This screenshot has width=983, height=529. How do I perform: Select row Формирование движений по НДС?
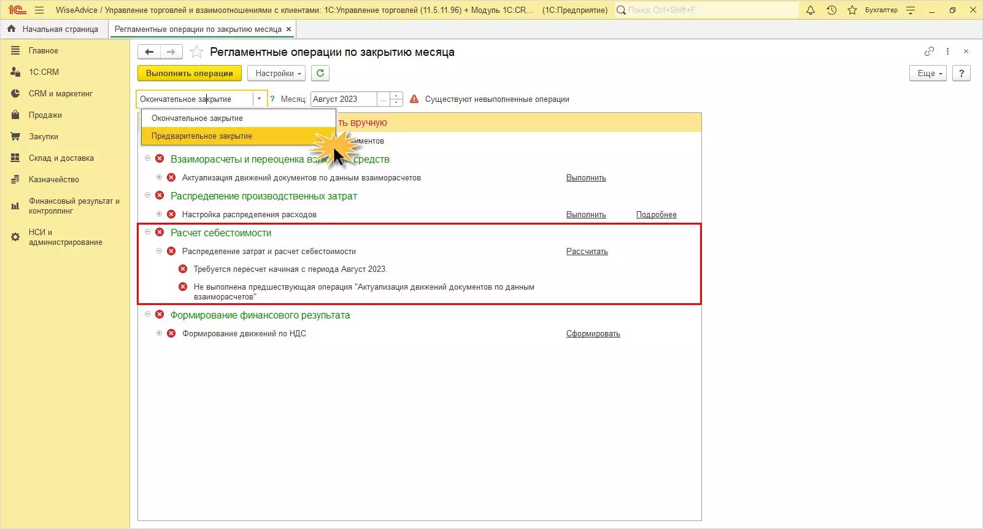(244, 333)
